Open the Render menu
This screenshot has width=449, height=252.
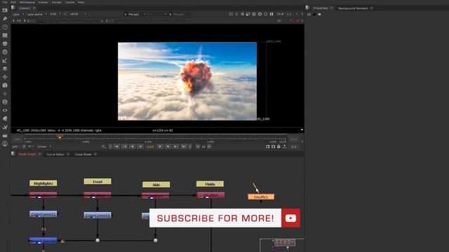[57, 2]
